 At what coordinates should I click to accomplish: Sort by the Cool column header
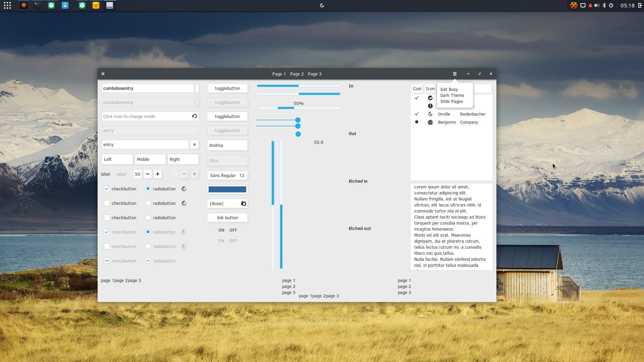tap(417, 88)
